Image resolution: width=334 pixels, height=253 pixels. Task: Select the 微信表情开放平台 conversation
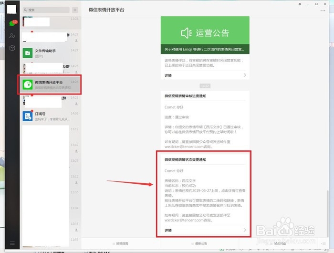click(51, 84)
